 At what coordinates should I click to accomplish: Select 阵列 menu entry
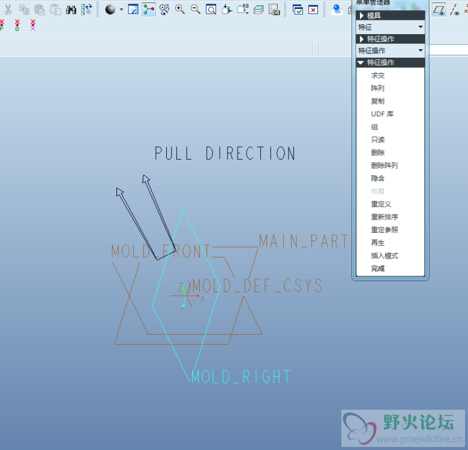point(377,88)
